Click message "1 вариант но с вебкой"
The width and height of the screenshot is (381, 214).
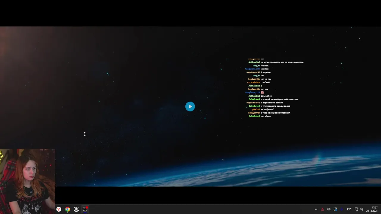pos(272,103)
